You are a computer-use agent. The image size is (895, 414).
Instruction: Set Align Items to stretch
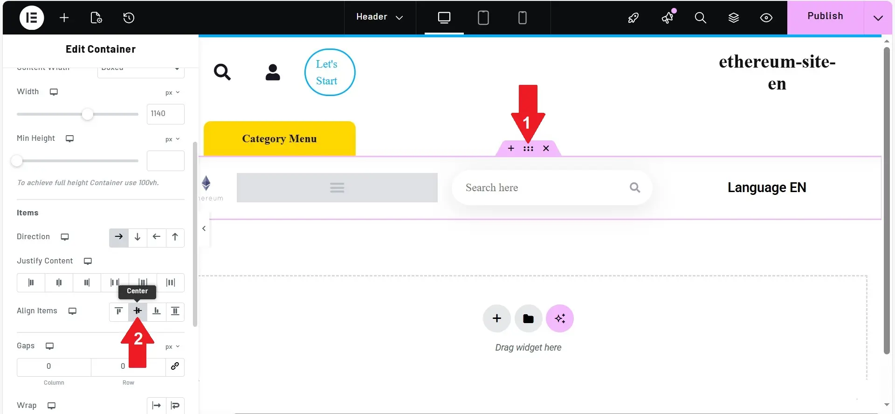[175, 311]
